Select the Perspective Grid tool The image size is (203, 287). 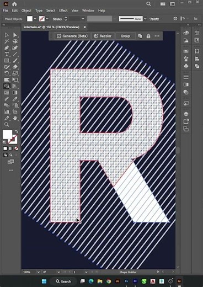(15, 86)
